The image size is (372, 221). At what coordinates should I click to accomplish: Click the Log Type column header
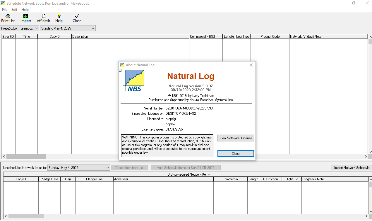(243, 37)
